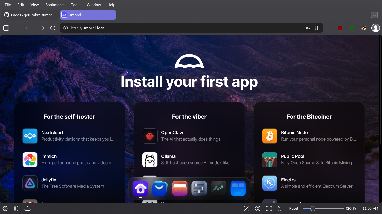Open the Window menu

[x=94, y=5]
